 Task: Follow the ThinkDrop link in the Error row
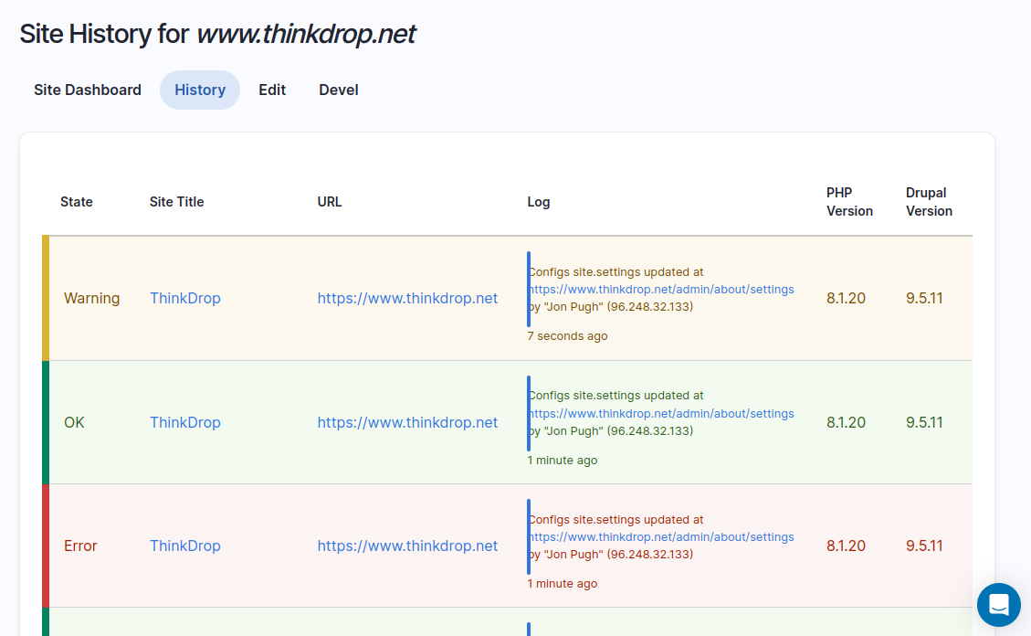point(184,546)
